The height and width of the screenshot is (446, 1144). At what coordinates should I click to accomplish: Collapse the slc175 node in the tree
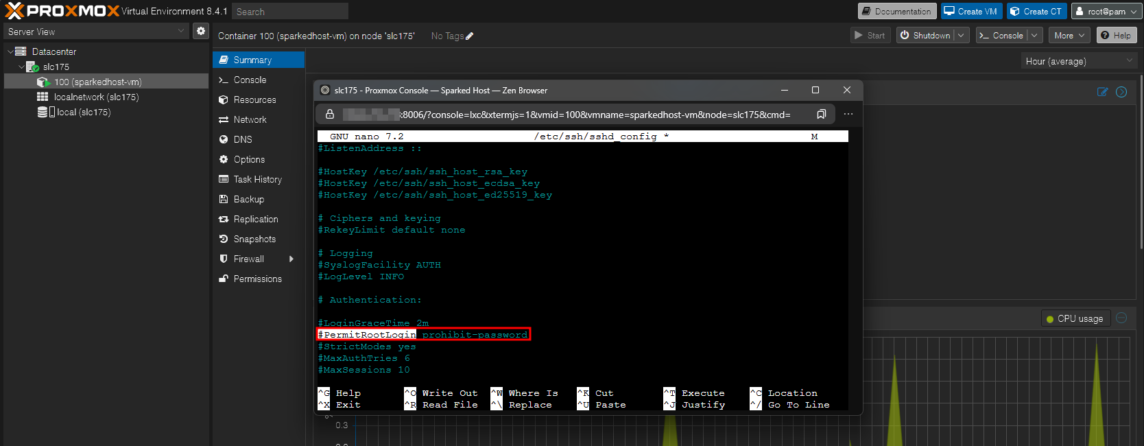tap(21, 67)
